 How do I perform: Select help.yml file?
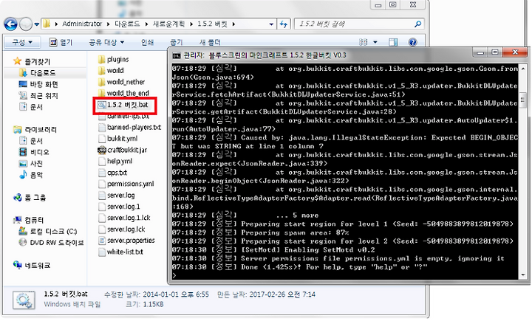(115, 162)
